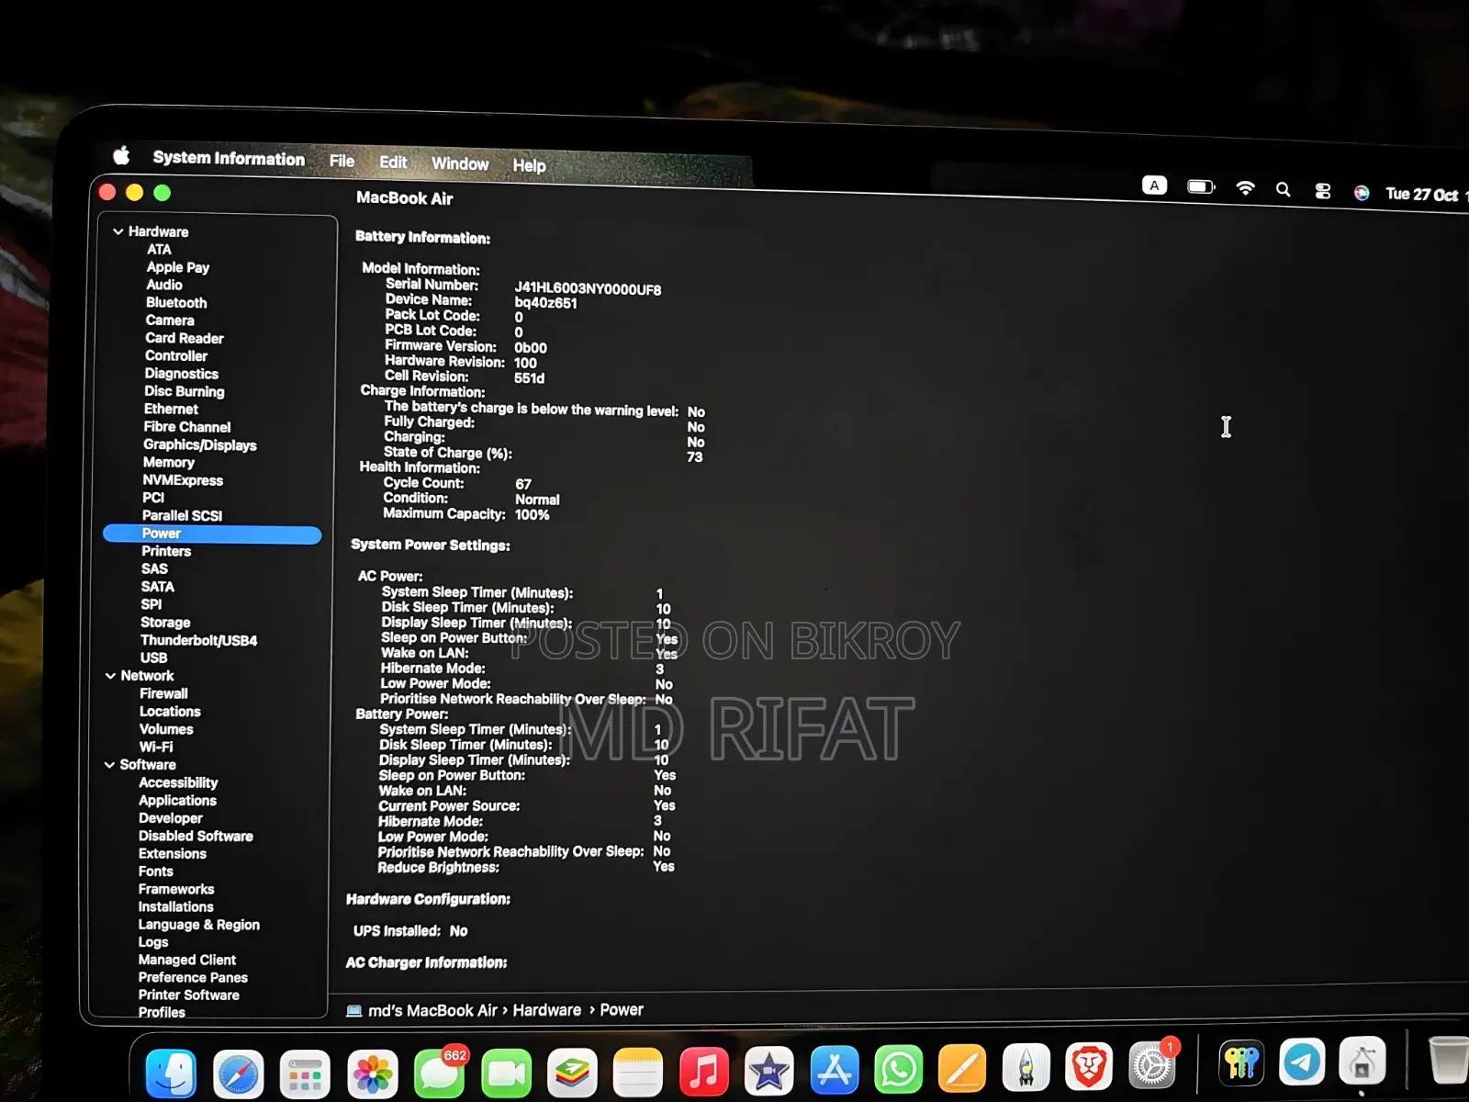Click the Wi-Fi status icon
Viewport: 1469px width, 1102px height.
[1245, 188]
